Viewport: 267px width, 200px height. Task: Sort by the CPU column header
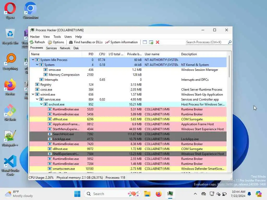point(101,54)
